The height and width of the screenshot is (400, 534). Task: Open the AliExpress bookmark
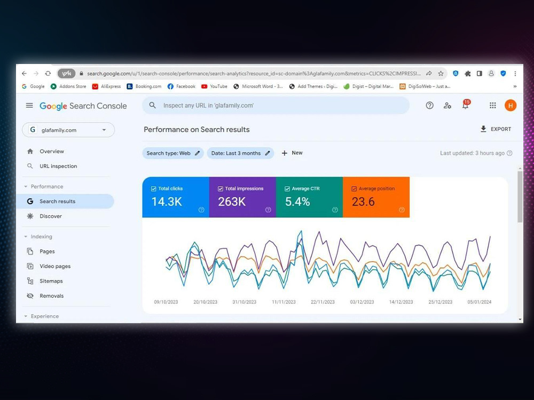point(106,86)
